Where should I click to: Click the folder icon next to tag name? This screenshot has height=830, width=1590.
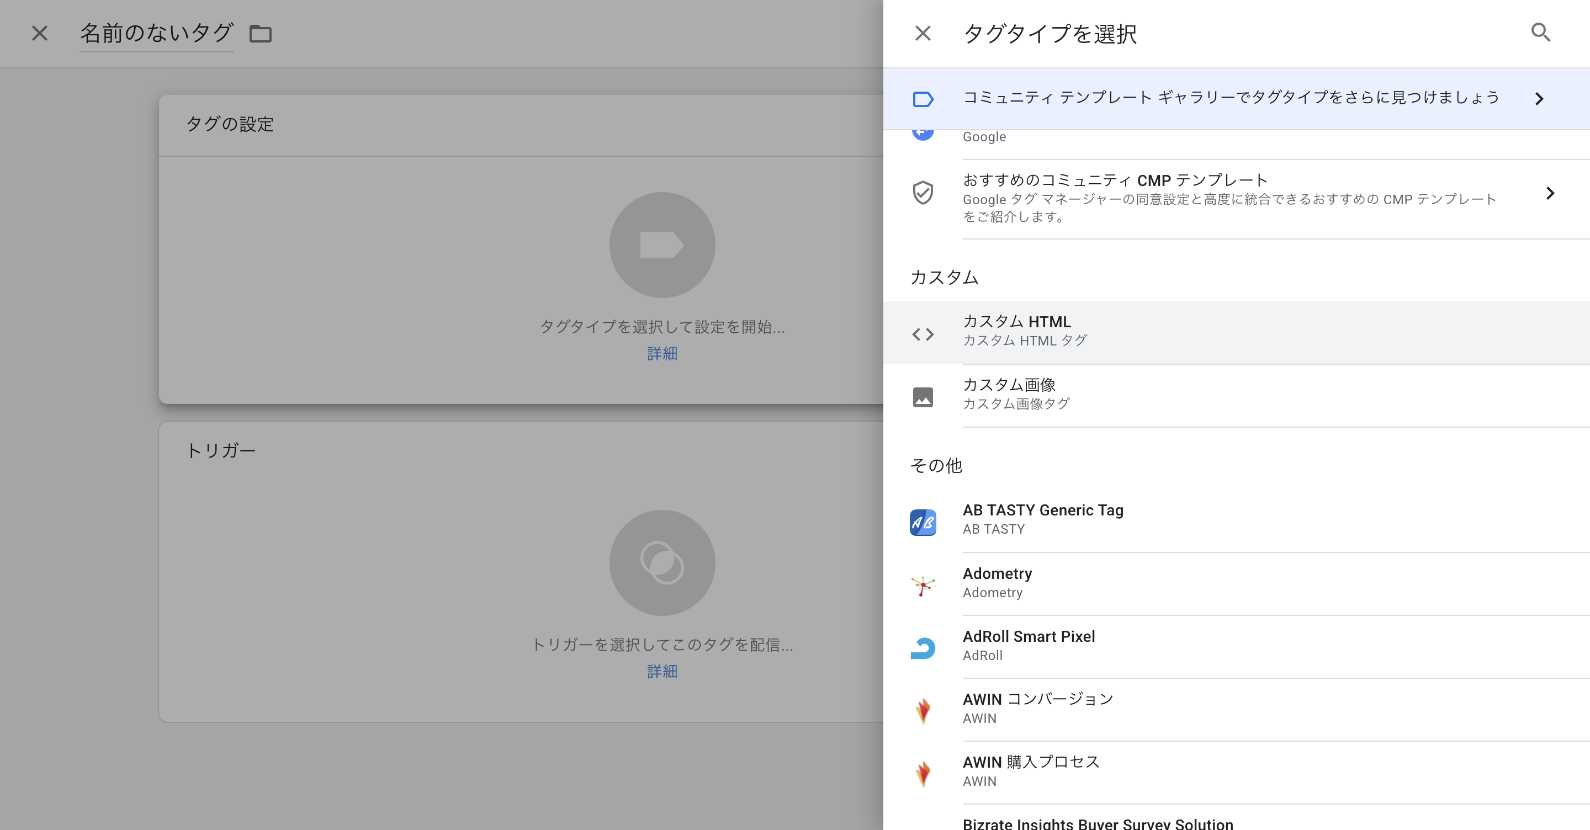tap(261, 33)
